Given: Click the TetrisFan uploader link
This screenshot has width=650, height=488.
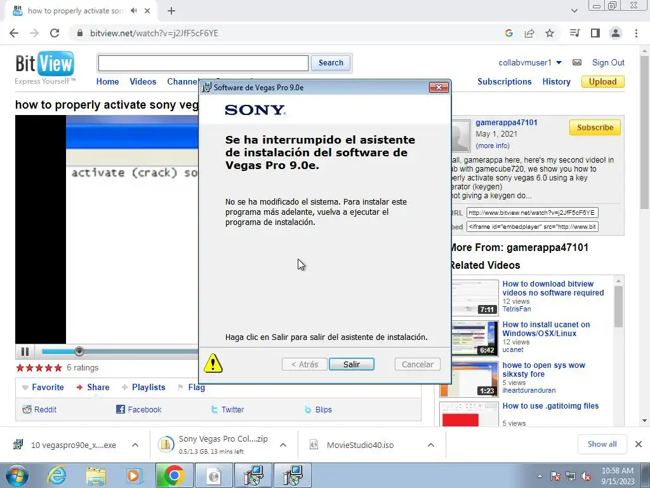Looking at the screenshot, I should point(517,309).
